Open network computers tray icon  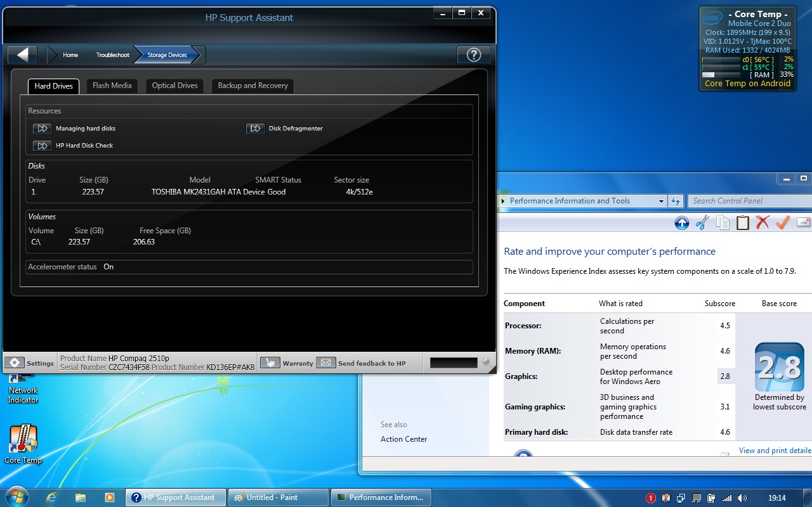coord(681,498)
